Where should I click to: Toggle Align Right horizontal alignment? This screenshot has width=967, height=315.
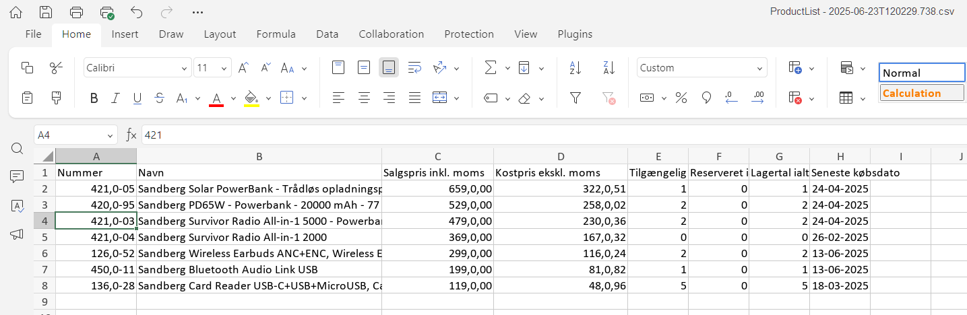coord(389,98)
